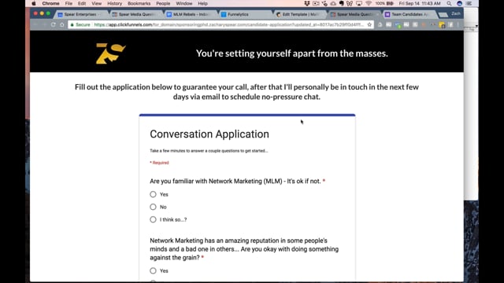Click the AirPlay display icon
The height and width of the screenshot is (283, 504).
[x=359, y=3]
